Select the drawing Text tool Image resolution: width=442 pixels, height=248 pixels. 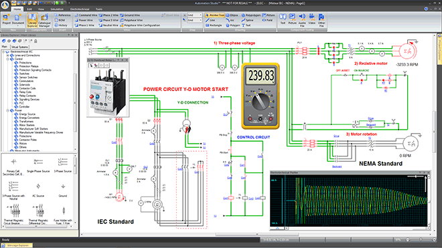[x=246, y=25]
